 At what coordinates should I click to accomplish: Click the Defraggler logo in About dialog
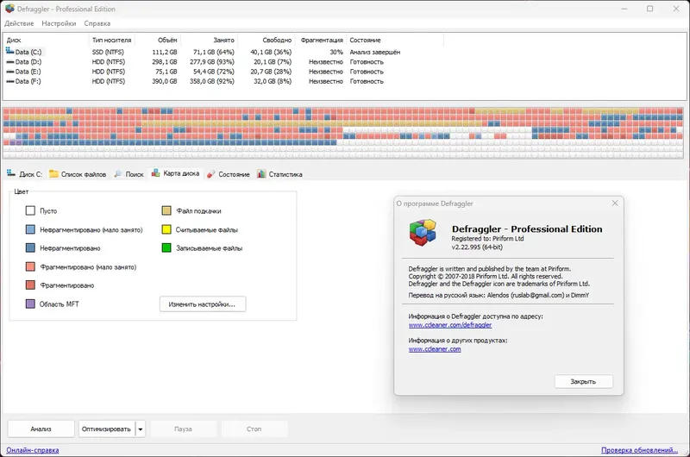tap(423, 232)
